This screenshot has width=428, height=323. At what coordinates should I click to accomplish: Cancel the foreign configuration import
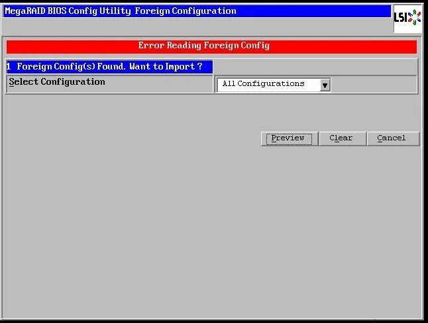[x=393, y=138]
